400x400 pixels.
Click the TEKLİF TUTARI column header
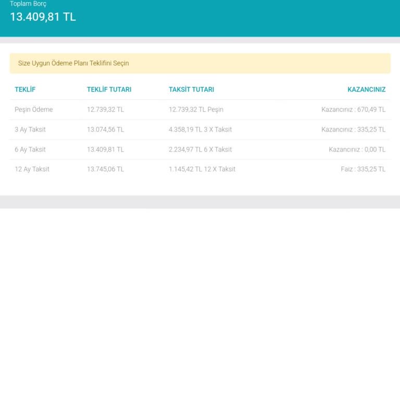(x=109, y=90)
